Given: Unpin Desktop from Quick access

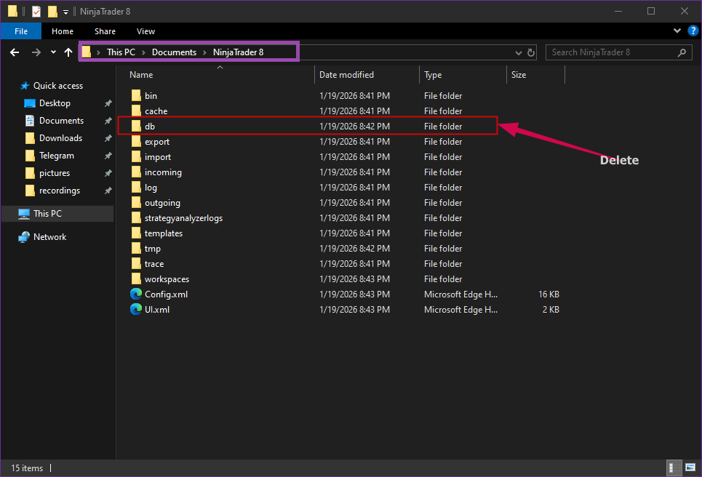Looking at the screenshot, I should tap(108, 103).
